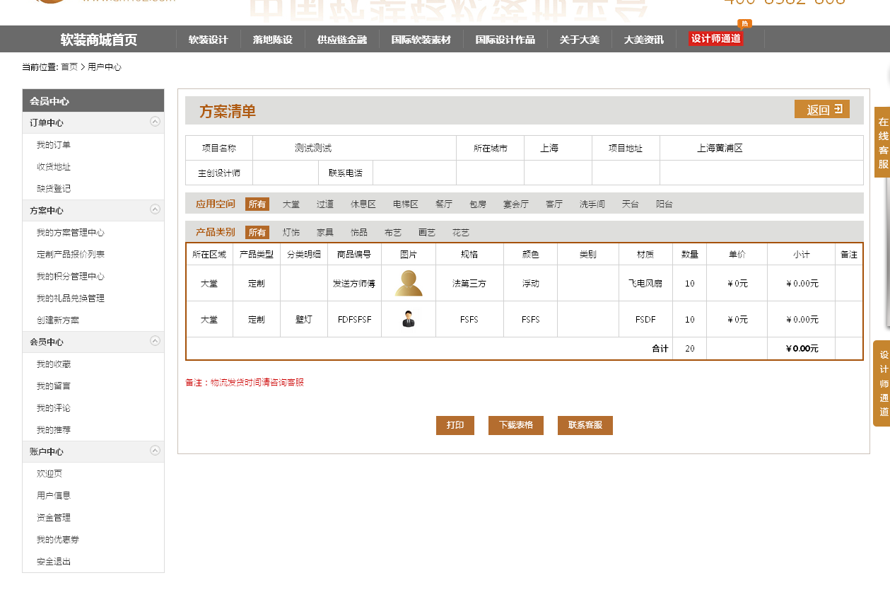Open 设计师通道 in navigation bar

click(715, 39)
